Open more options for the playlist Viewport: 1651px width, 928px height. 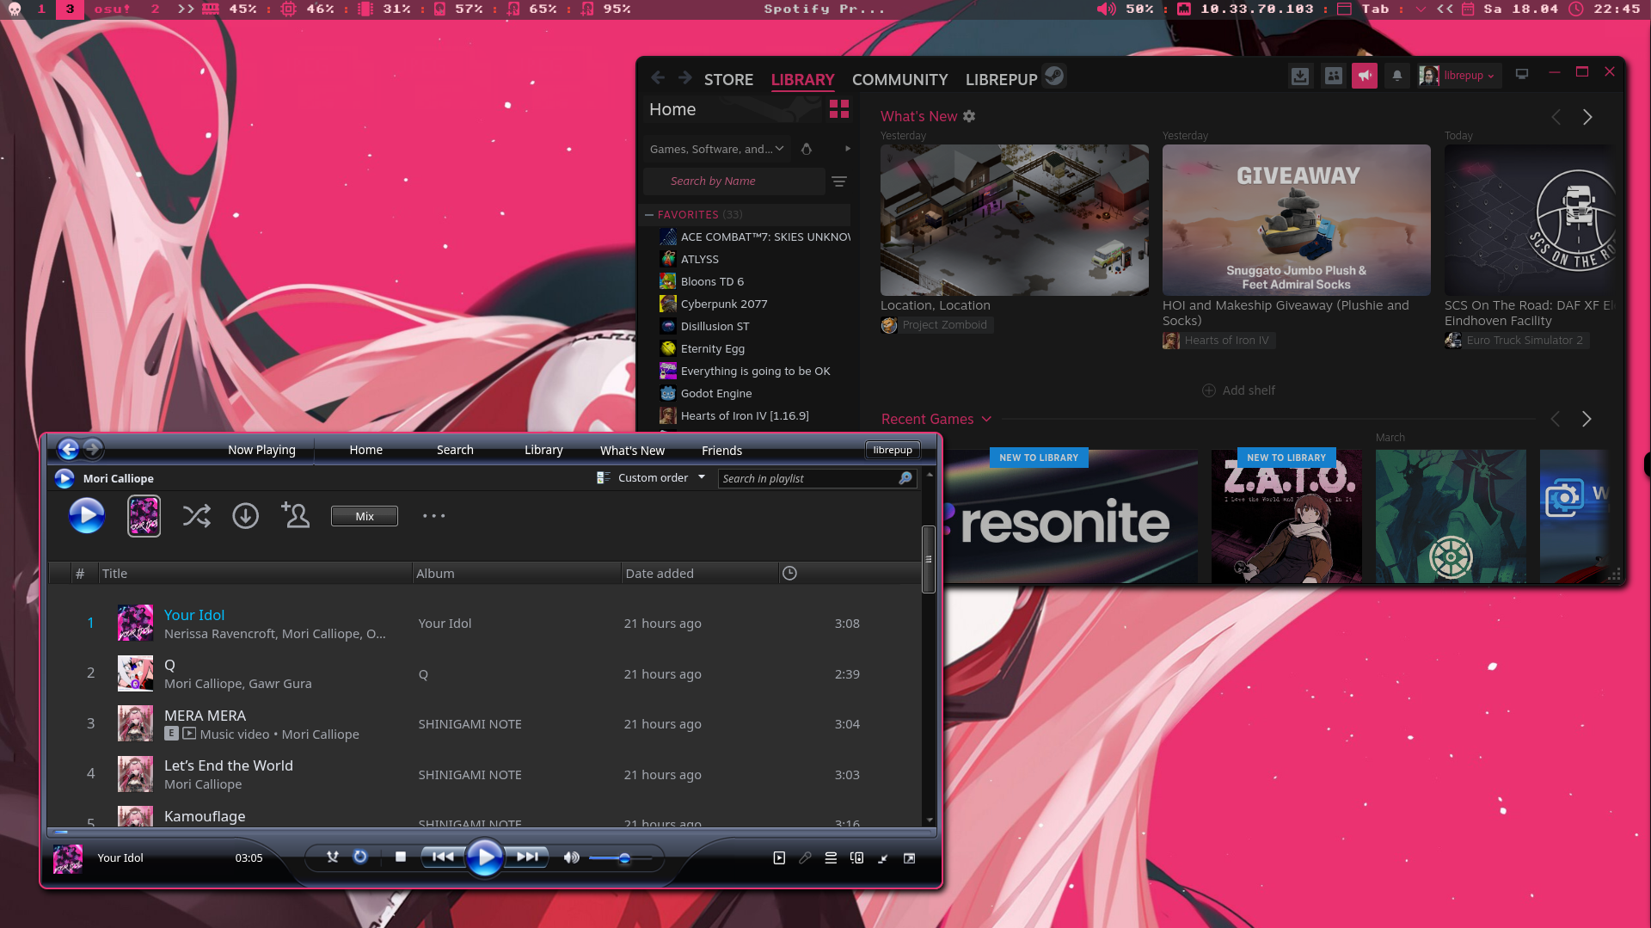tap(434, 516)
